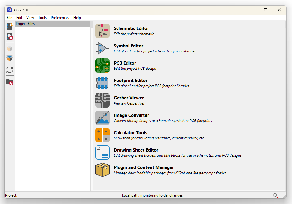This screenshot has width=292, height=204.
Task: Open the Symbol Editor op-amp icon
Action: [x=102, y=48]
